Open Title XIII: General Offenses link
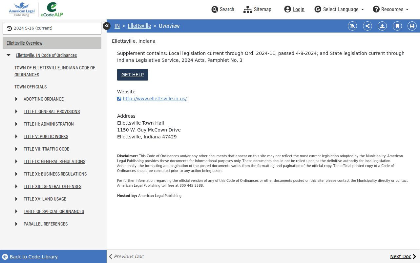420x263 pixels. click(52, 186)
